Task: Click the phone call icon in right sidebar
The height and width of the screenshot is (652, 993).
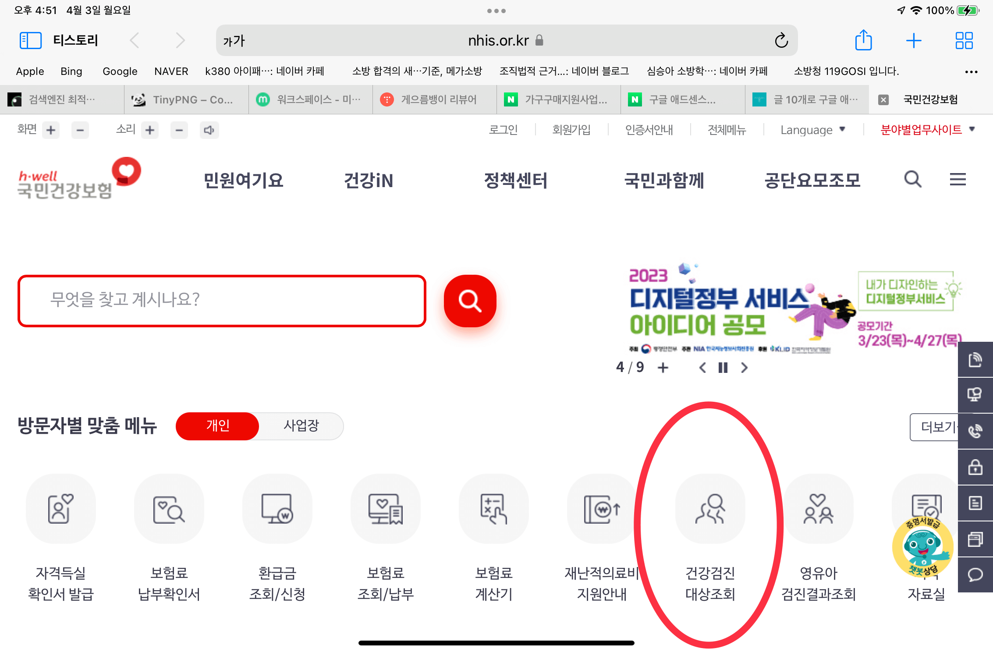Action: (x=975, y=431)
